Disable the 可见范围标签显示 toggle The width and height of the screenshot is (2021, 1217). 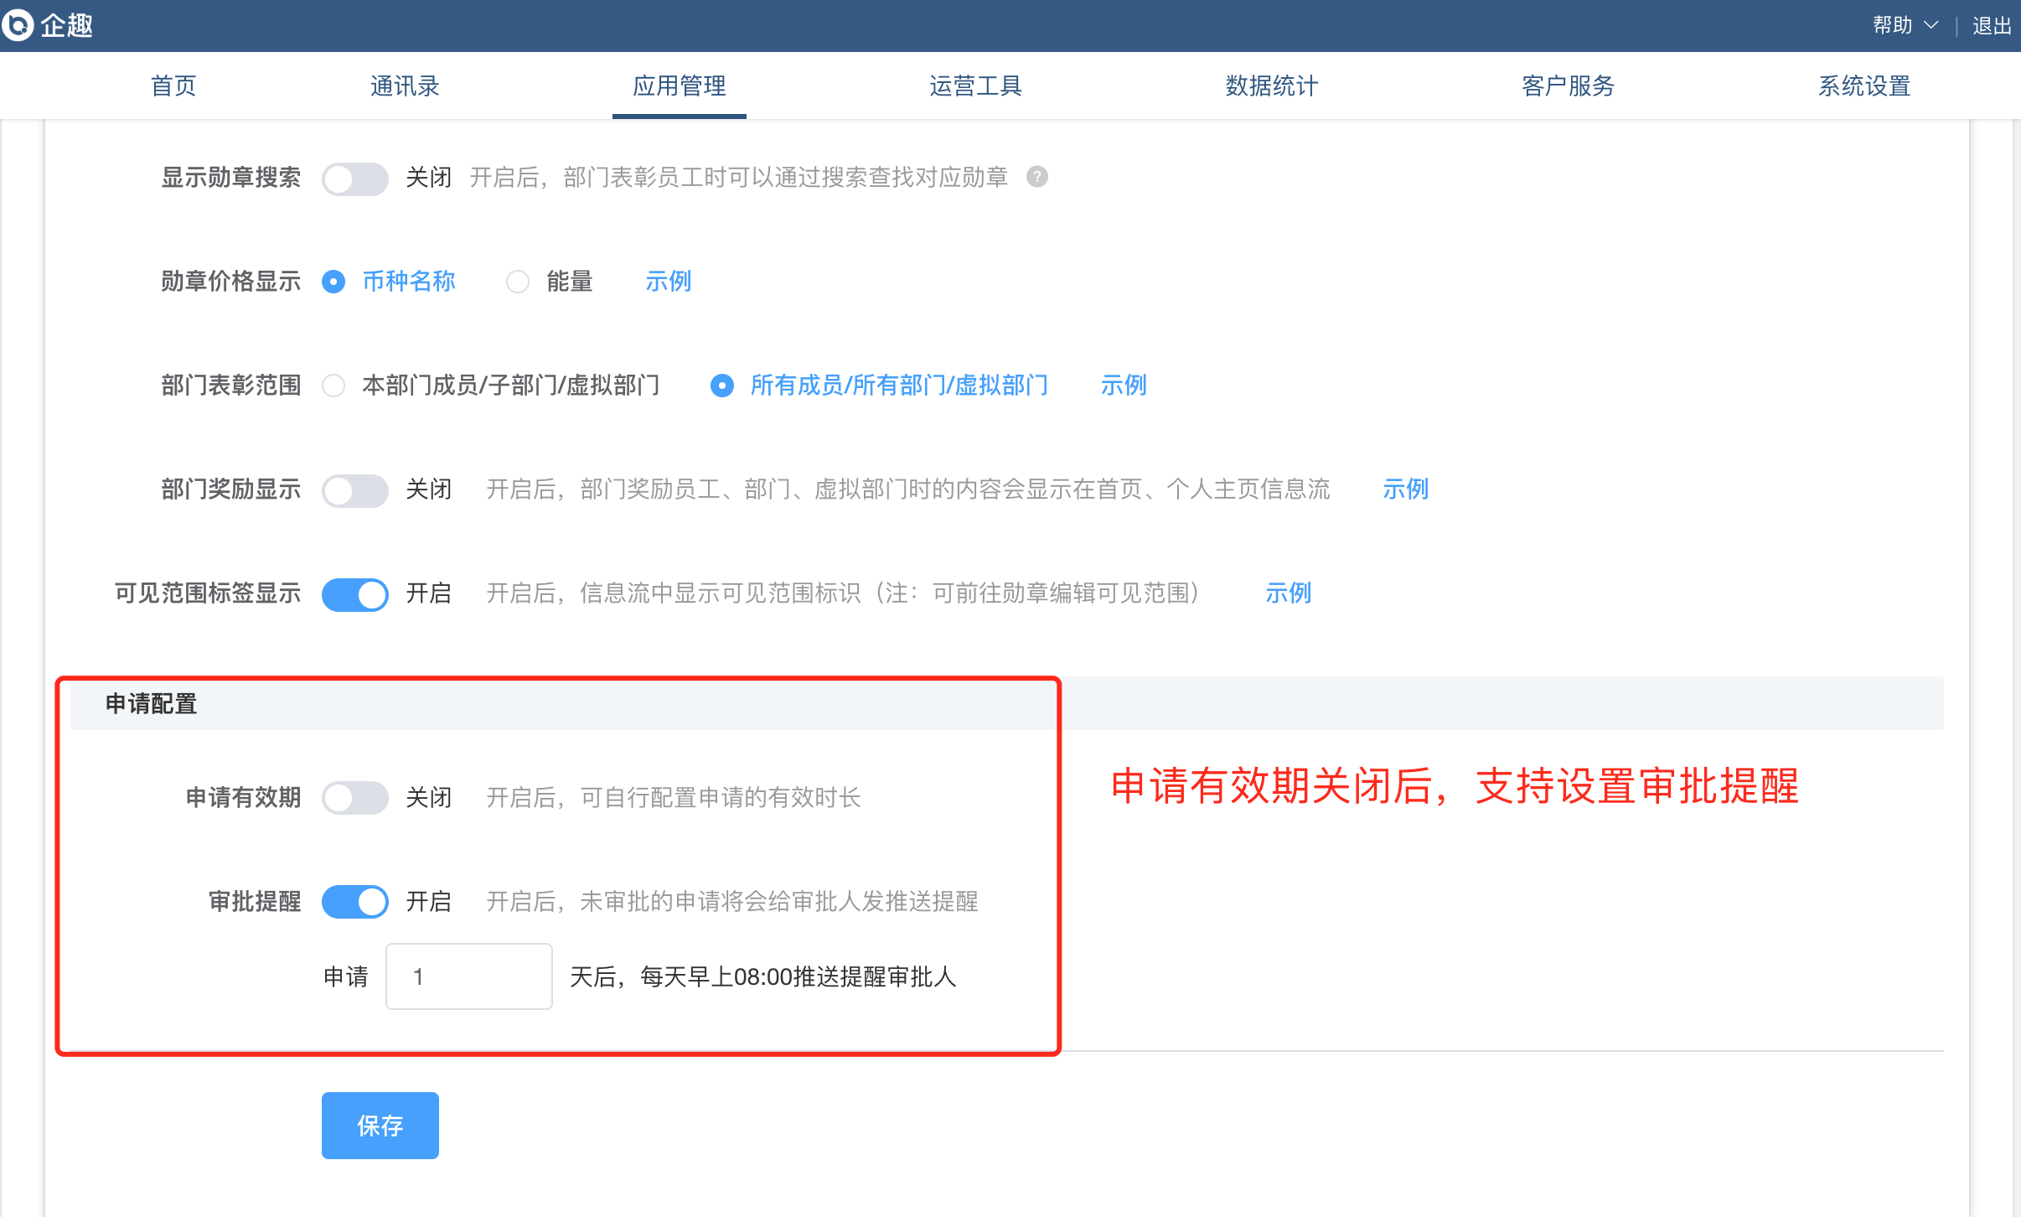tap(355, 594)
